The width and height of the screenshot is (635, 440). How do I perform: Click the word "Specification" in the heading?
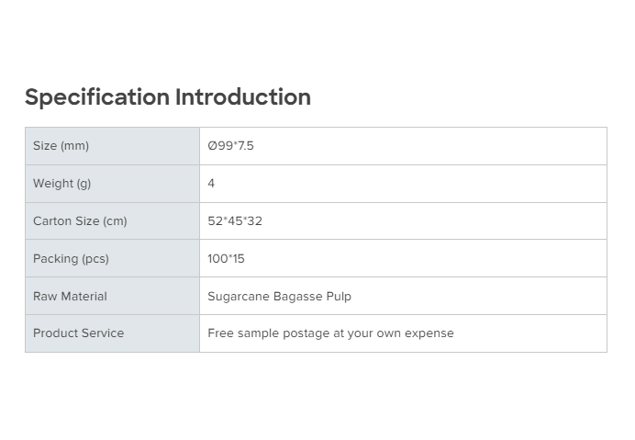point(97,97)
